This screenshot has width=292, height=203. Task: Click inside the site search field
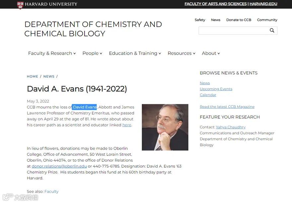[x=234, y=31]
